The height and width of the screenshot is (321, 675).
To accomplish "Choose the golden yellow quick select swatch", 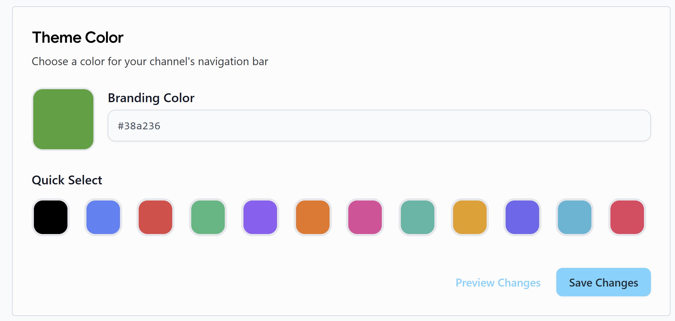I will [470, 217].
